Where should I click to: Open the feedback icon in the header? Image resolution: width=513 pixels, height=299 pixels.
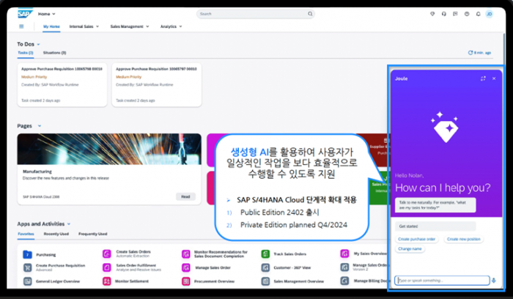tap(455, 14)
